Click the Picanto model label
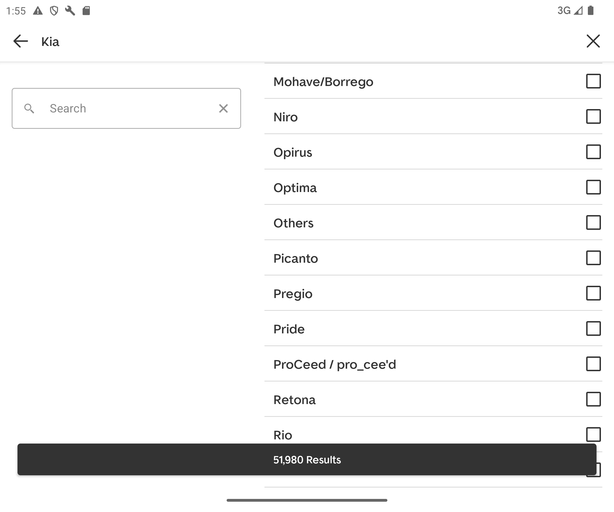This screenshot has width=614, height=512. [x=296, y=259]
